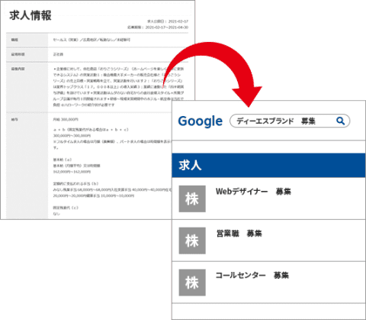Click the 株 icon beside コールセンター 募集
This screenshot has height=320, width=366.
(192, 283)
